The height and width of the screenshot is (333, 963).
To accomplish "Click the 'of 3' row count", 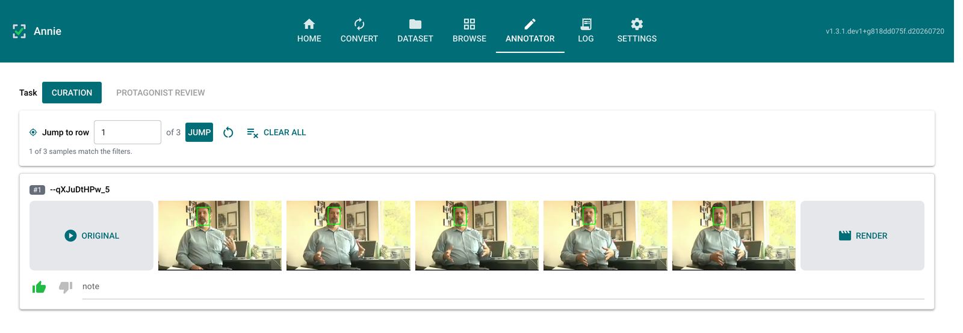I will (x=173, y=132).
